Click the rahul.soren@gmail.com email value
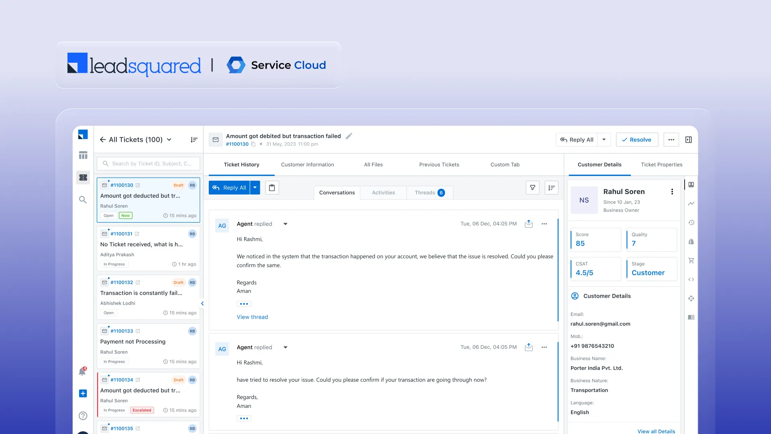Viewport: 771px width, 434px height. coord(600,324)
